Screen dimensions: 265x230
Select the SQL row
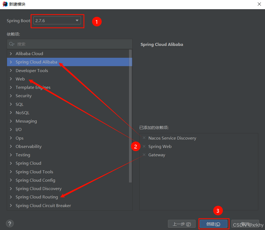tap(68, 104)
